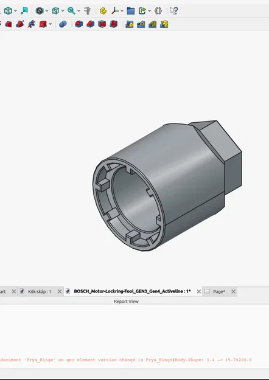Screen dimensions: 269x380
Task: Click the subtractive primitive red cube icon
Action: (43, 24)
